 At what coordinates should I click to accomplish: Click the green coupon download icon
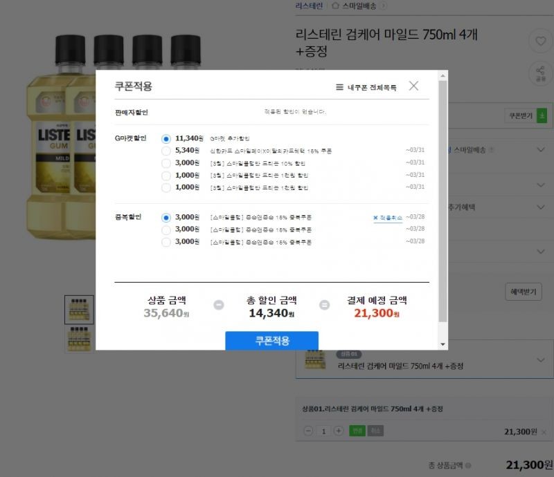(x=542, y=115)
